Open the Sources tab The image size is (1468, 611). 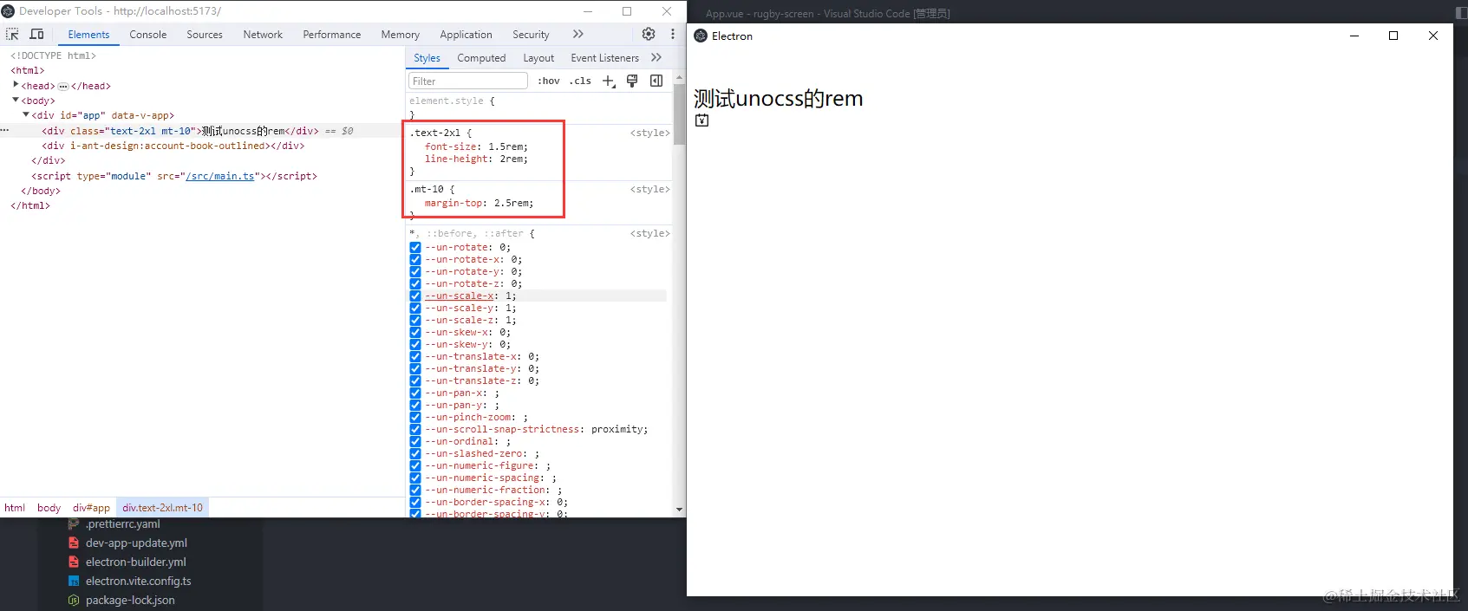tap(205, 35)
